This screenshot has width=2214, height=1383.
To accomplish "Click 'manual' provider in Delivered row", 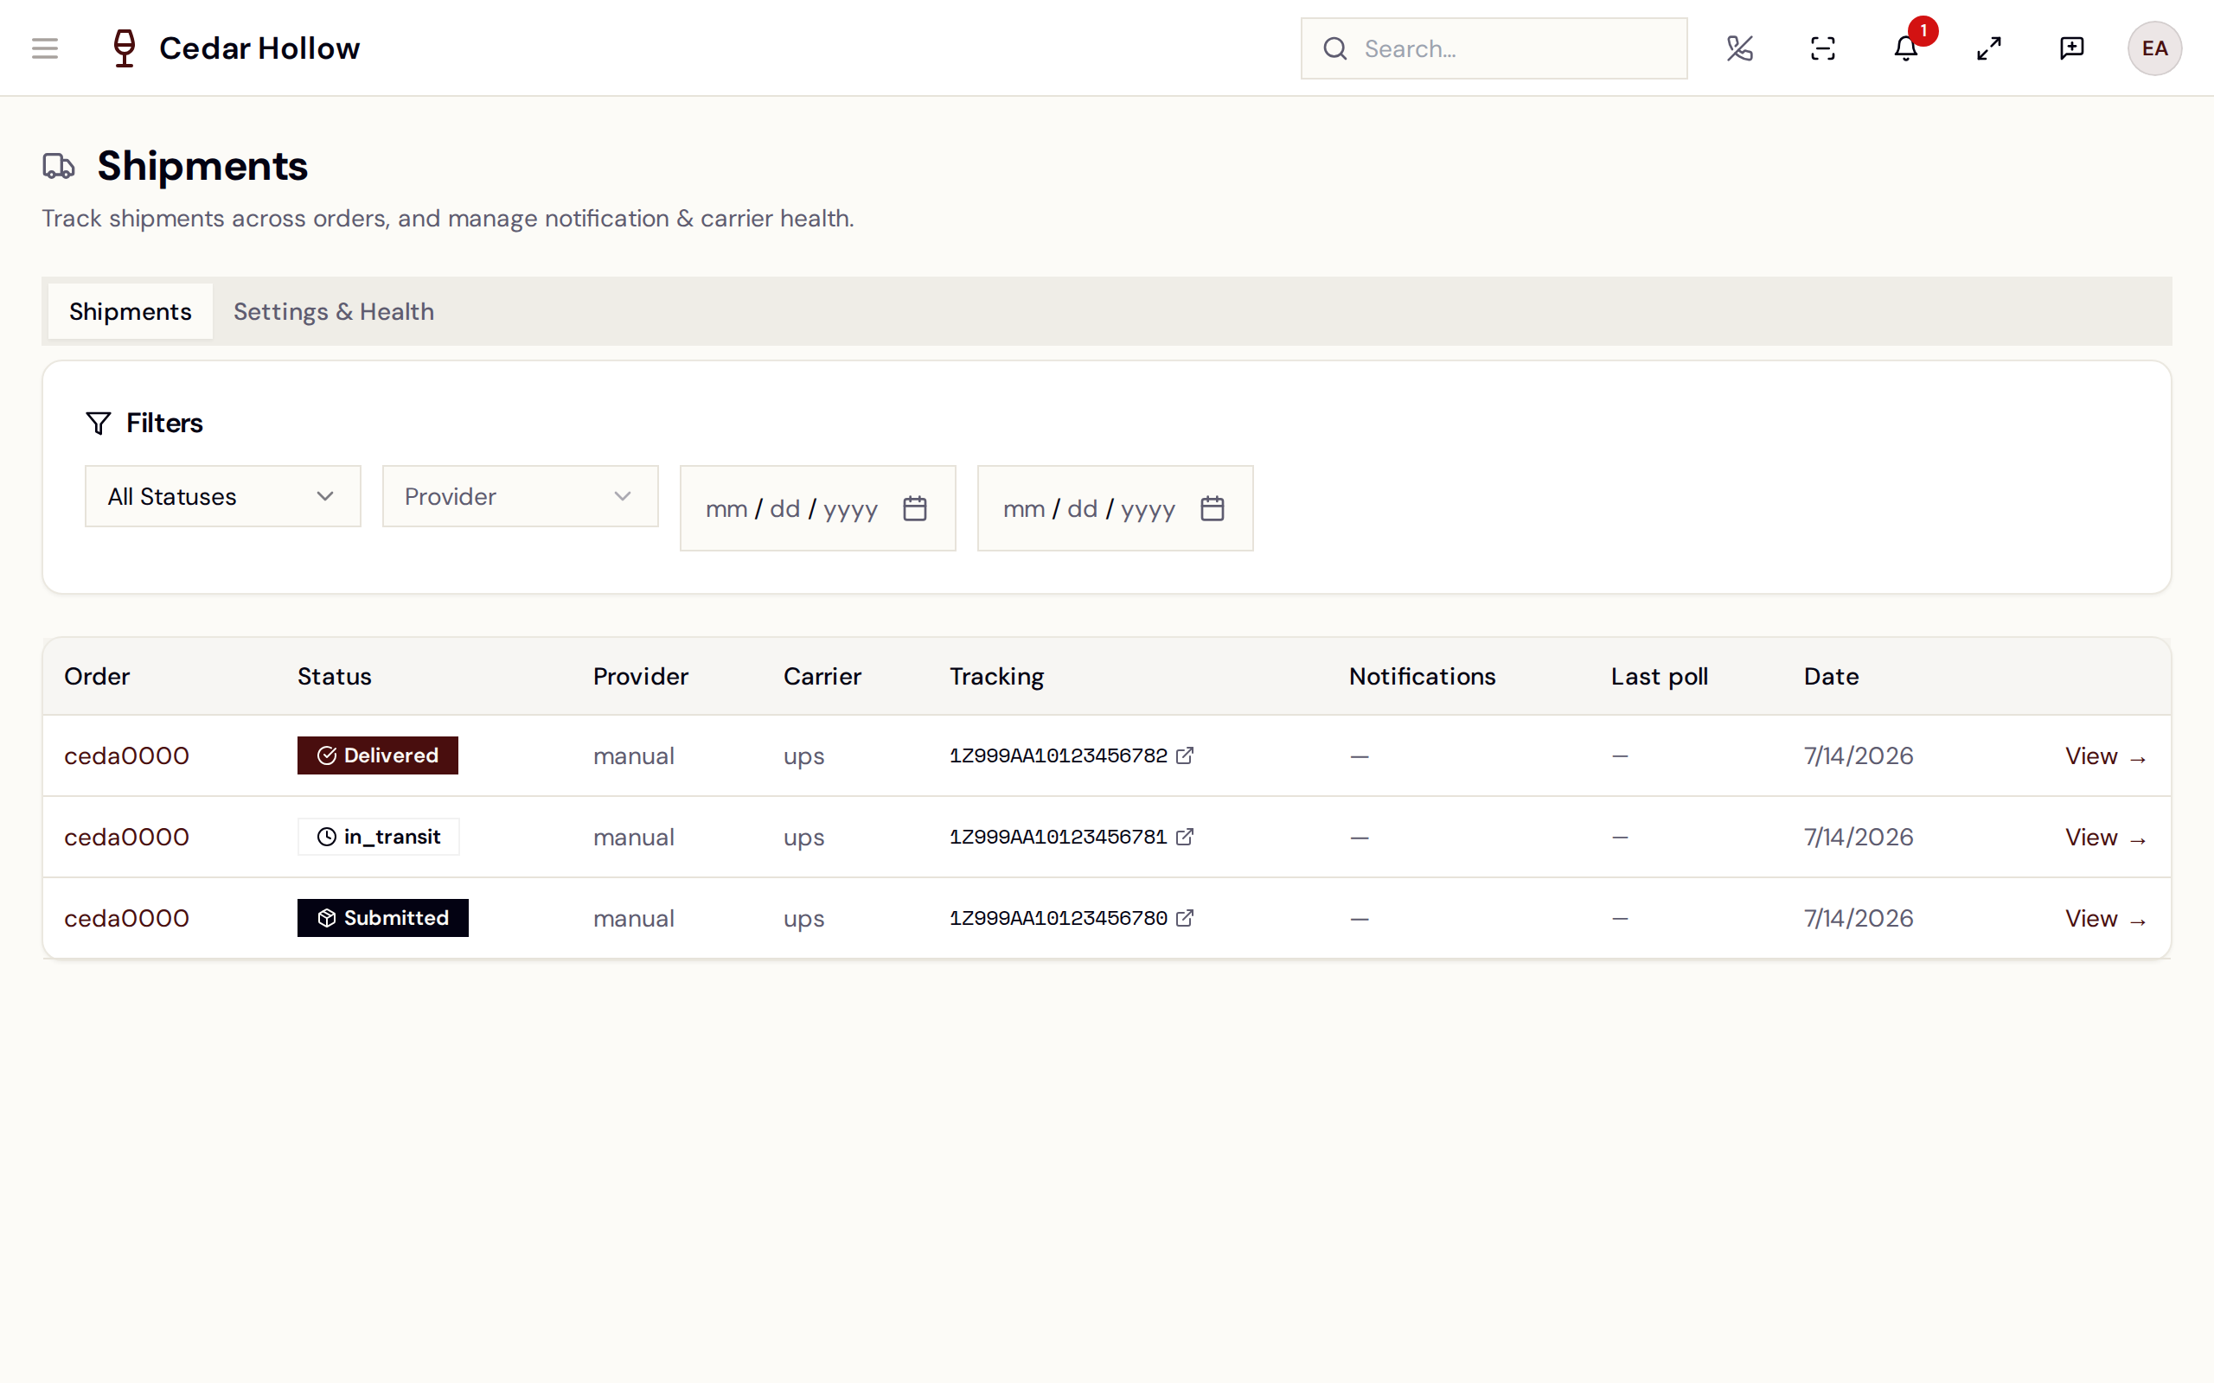I will (633, 756).
